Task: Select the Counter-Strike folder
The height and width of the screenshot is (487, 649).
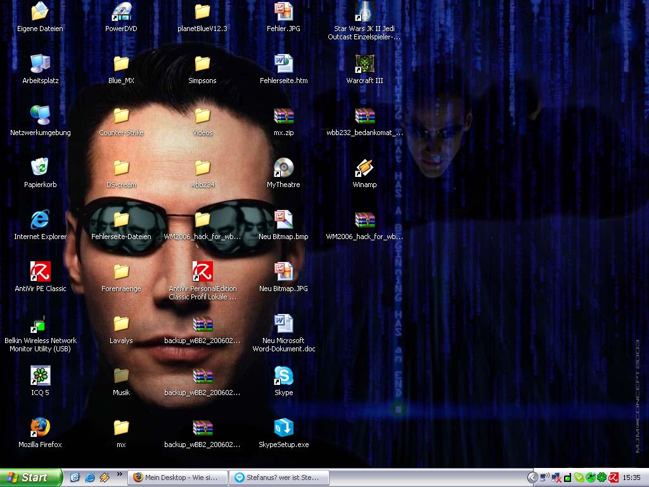Action: pos(121,115)
